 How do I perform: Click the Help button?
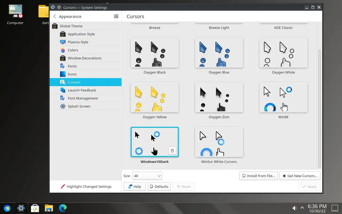point(135,186)
